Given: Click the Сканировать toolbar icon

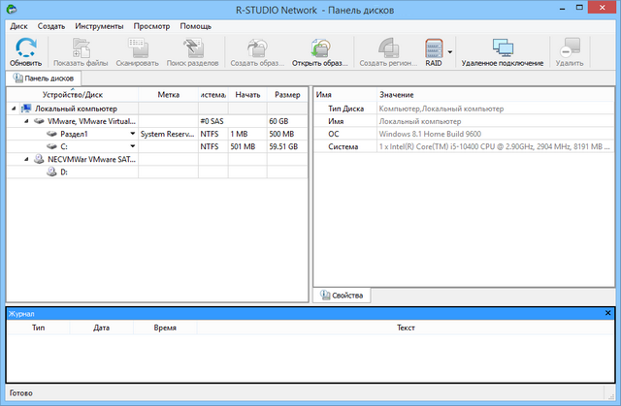Looking at the screenshot, I should pyautogui.click(x=137, y=47).
